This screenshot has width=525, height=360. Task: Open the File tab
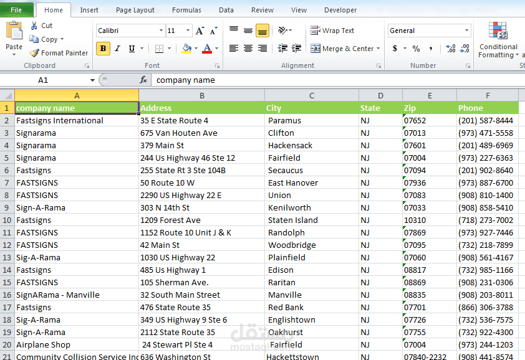click(16, 10)
